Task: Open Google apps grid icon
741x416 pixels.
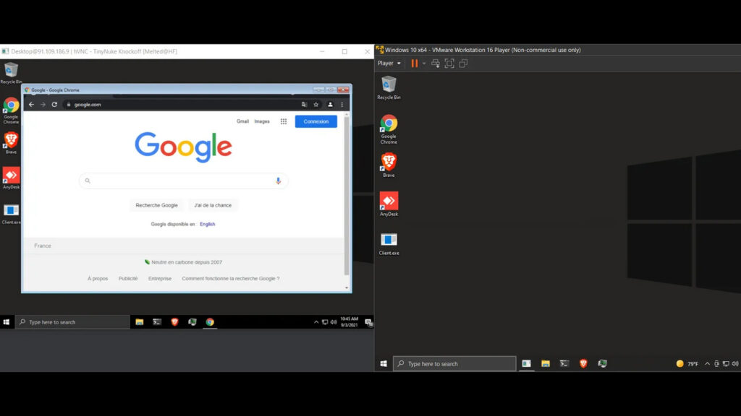Action: click(284, 121)
